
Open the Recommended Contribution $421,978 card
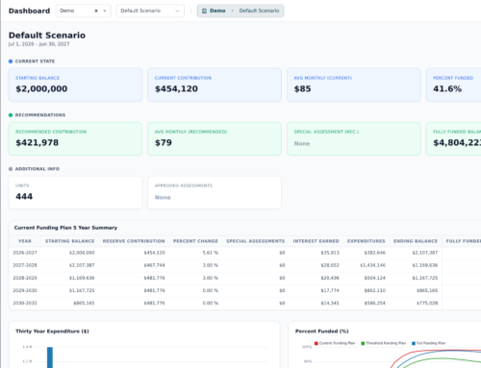[75, 138]
